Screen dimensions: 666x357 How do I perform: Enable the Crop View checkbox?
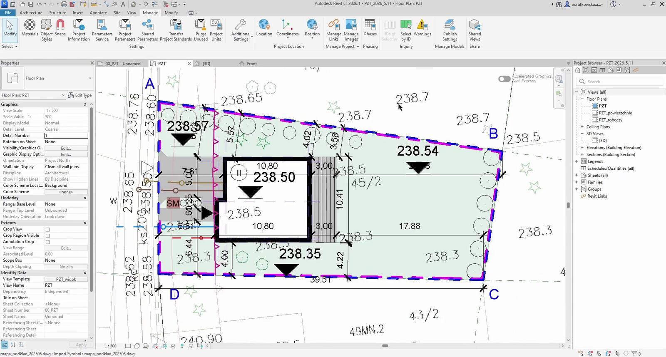(x=47, y=229)
